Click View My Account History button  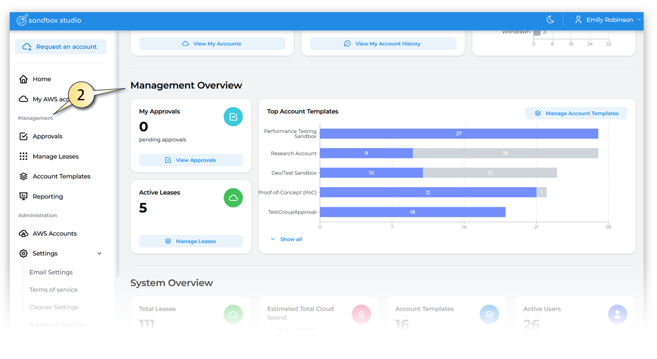point(382,44)
